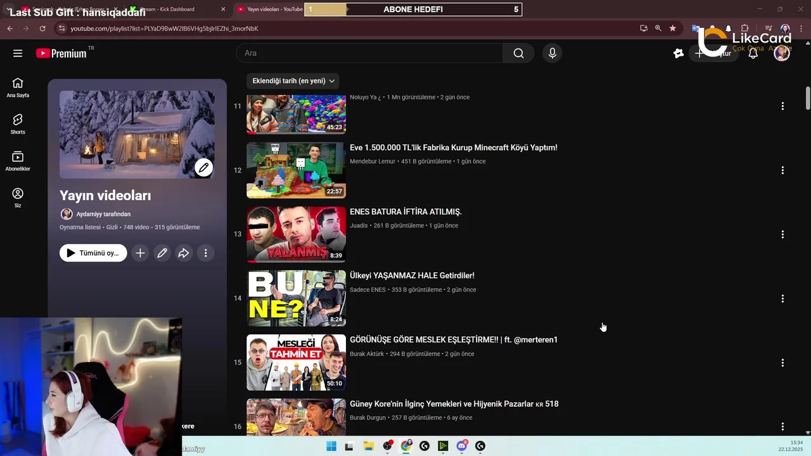Start voice search with the microphone
The width and height of the screenshot is (811, 456).
click(x=552, y=53)
